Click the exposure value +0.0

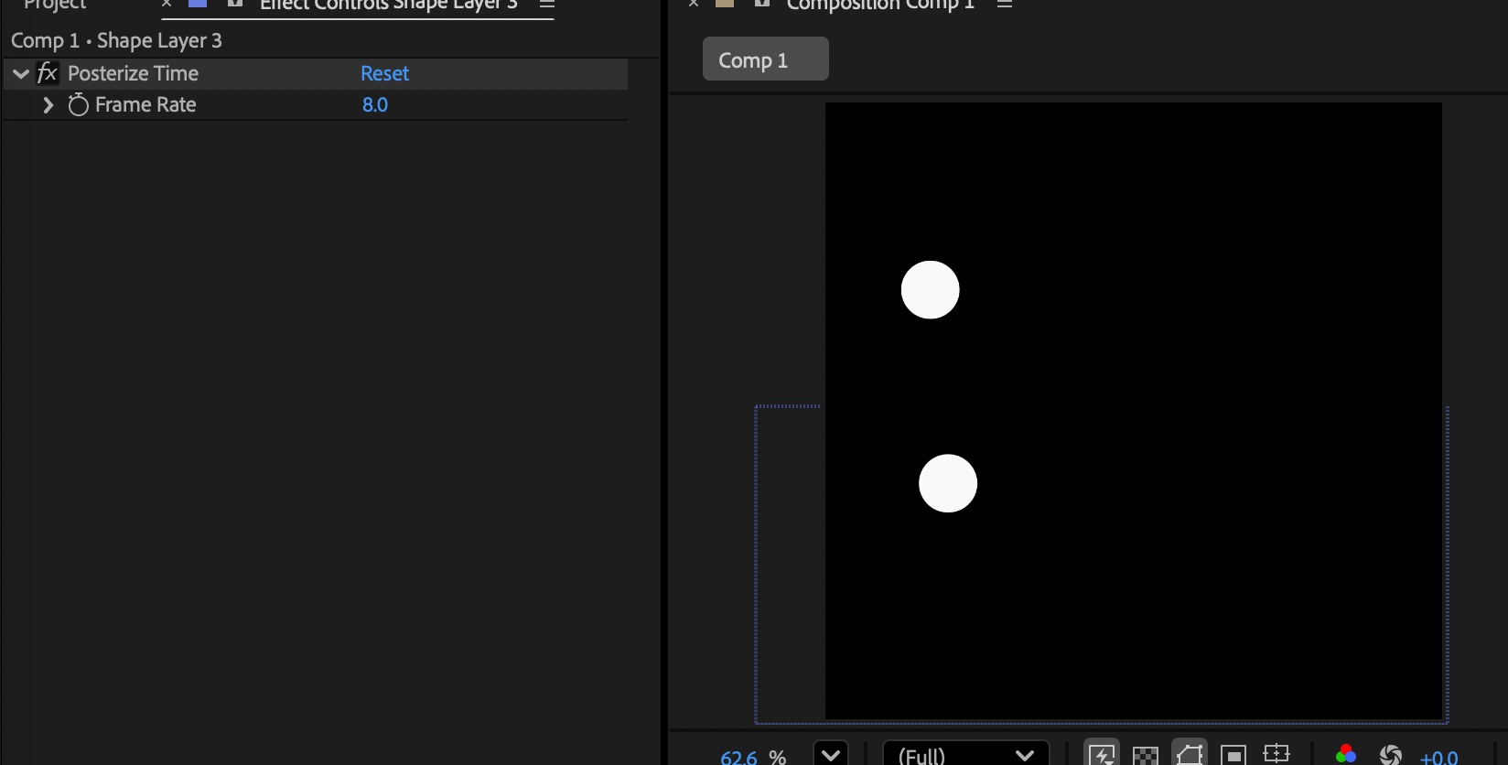tap(1439, 757)
